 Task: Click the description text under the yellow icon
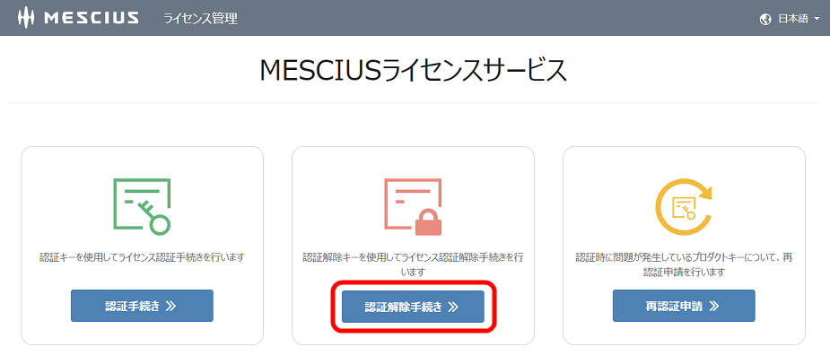[684, 264]
